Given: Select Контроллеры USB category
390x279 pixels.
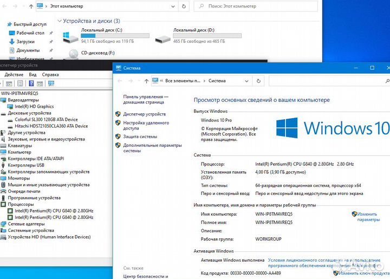Looking at the screenshot, I should click(26, 165).
